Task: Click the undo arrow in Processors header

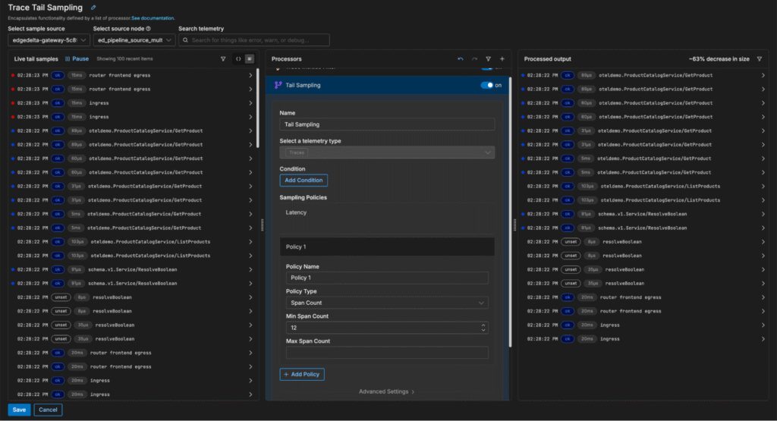Action: point(460,58)
